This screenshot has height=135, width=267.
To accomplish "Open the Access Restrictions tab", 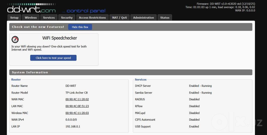I will click(92, 18).
